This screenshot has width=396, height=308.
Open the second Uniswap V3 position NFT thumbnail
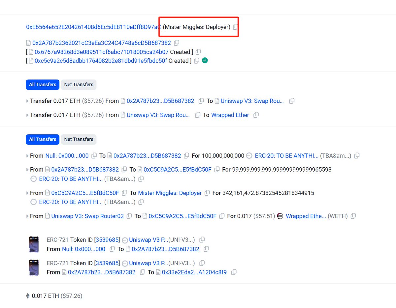(x=34, y=267)
